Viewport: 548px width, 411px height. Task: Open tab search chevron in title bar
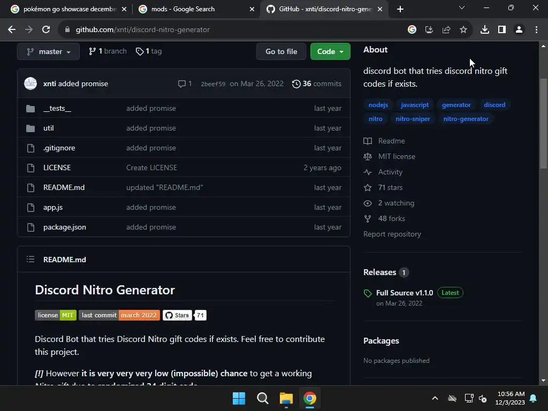click(462, 7)
